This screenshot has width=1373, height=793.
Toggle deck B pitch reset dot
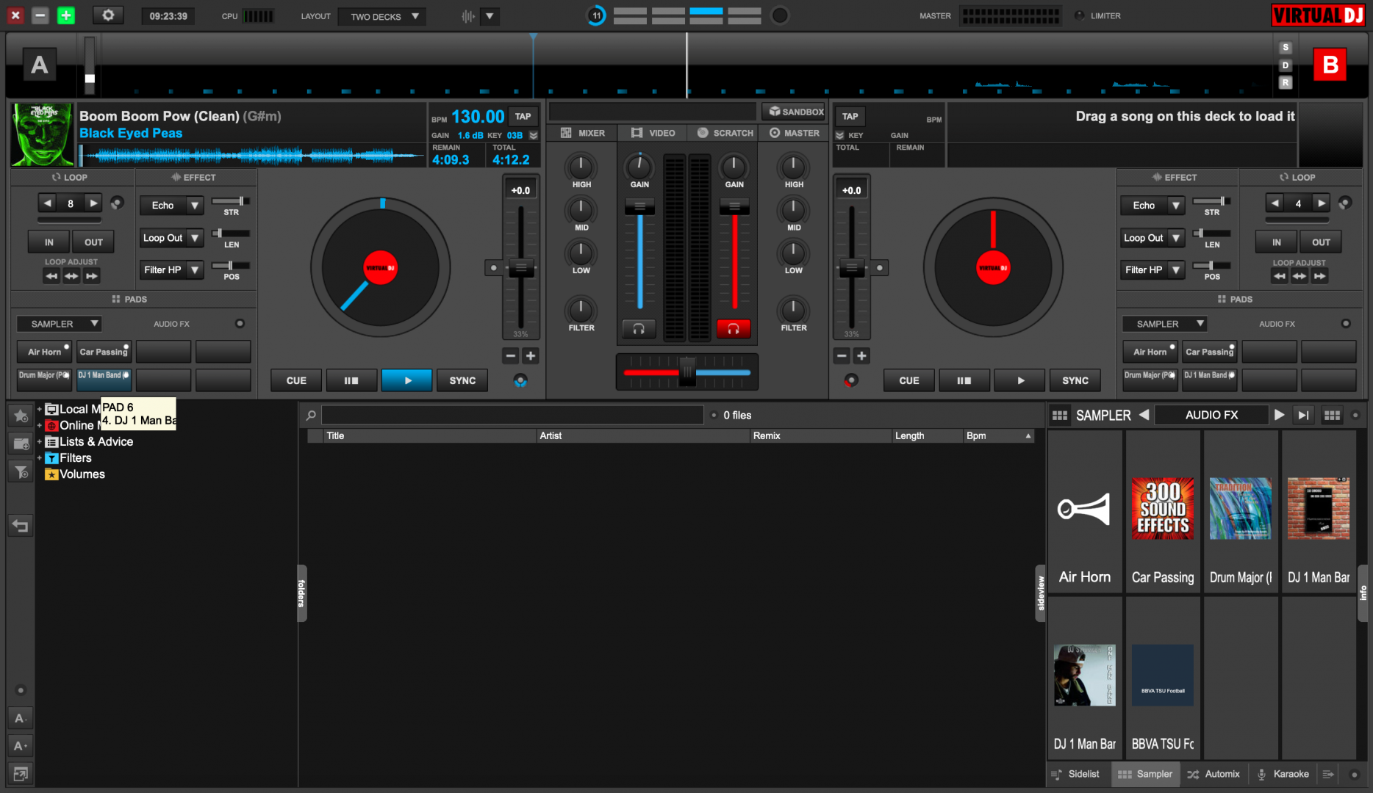point(879,268)
